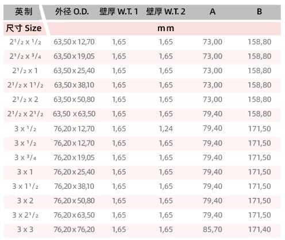285x240 pixels.
Task: Select the 76,20 x 19,05 cell
Action: [x=74, y=158]
